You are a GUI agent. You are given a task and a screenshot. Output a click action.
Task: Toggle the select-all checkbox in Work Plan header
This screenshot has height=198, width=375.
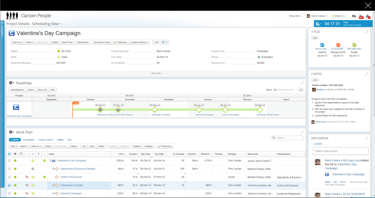pyautogui.click(x=9, y=154)
